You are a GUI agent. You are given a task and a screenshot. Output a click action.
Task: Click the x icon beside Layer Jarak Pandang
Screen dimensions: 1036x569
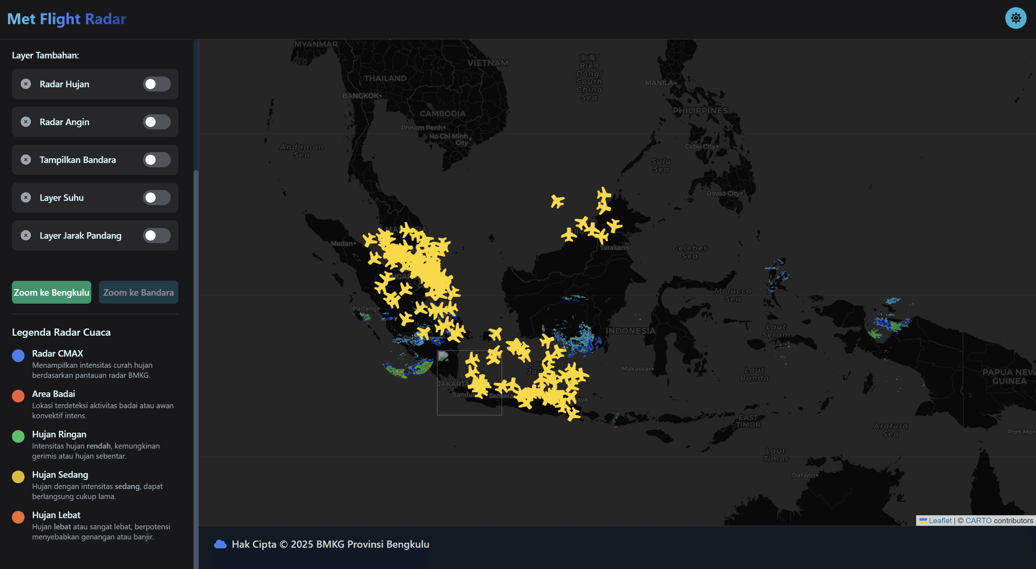26,235
